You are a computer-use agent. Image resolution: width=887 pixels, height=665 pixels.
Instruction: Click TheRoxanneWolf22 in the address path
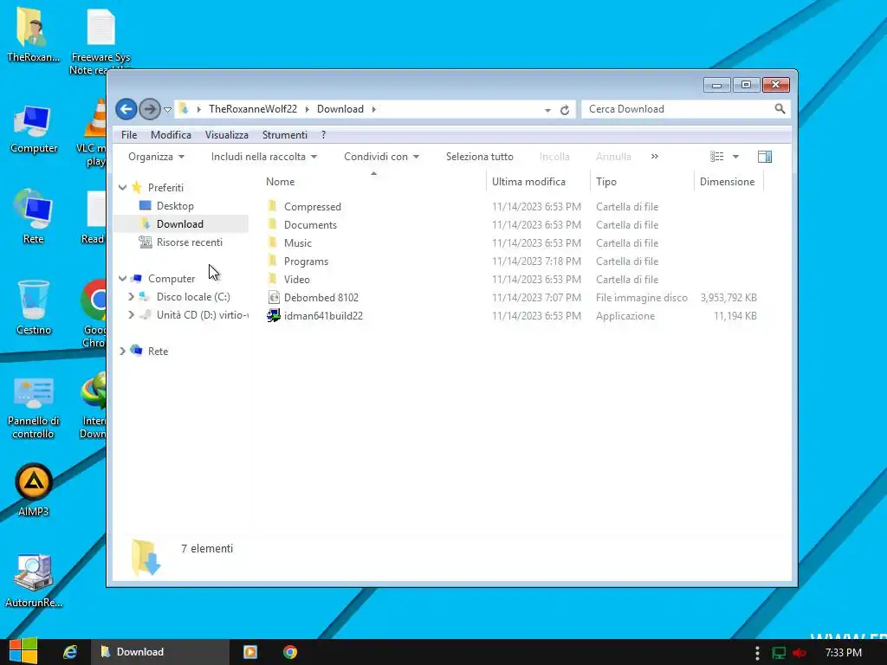pos(253,108)
